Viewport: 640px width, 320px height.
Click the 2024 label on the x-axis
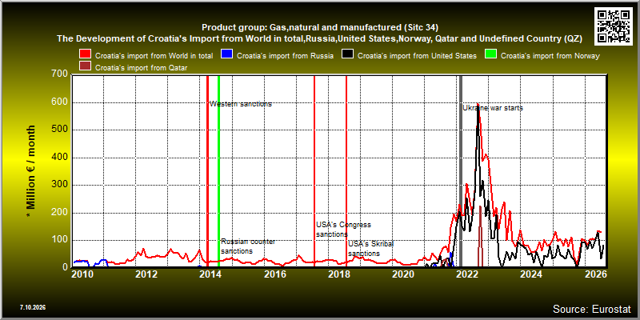click(531, 274)
